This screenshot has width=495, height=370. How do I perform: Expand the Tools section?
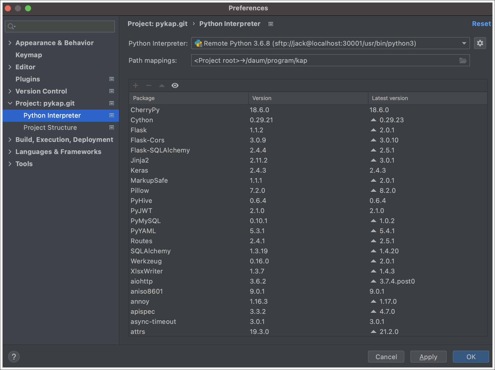10,164
